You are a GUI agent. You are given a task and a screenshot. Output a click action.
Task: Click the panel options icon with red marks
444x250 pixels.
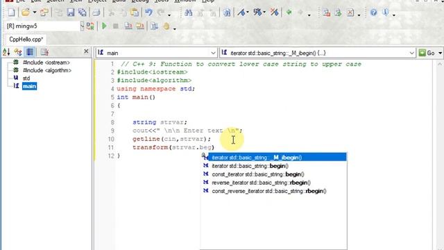[x=44, y=52]
